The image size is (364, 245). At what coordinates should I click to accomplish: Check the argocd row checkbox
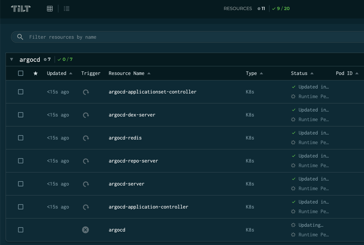(21, 230)
